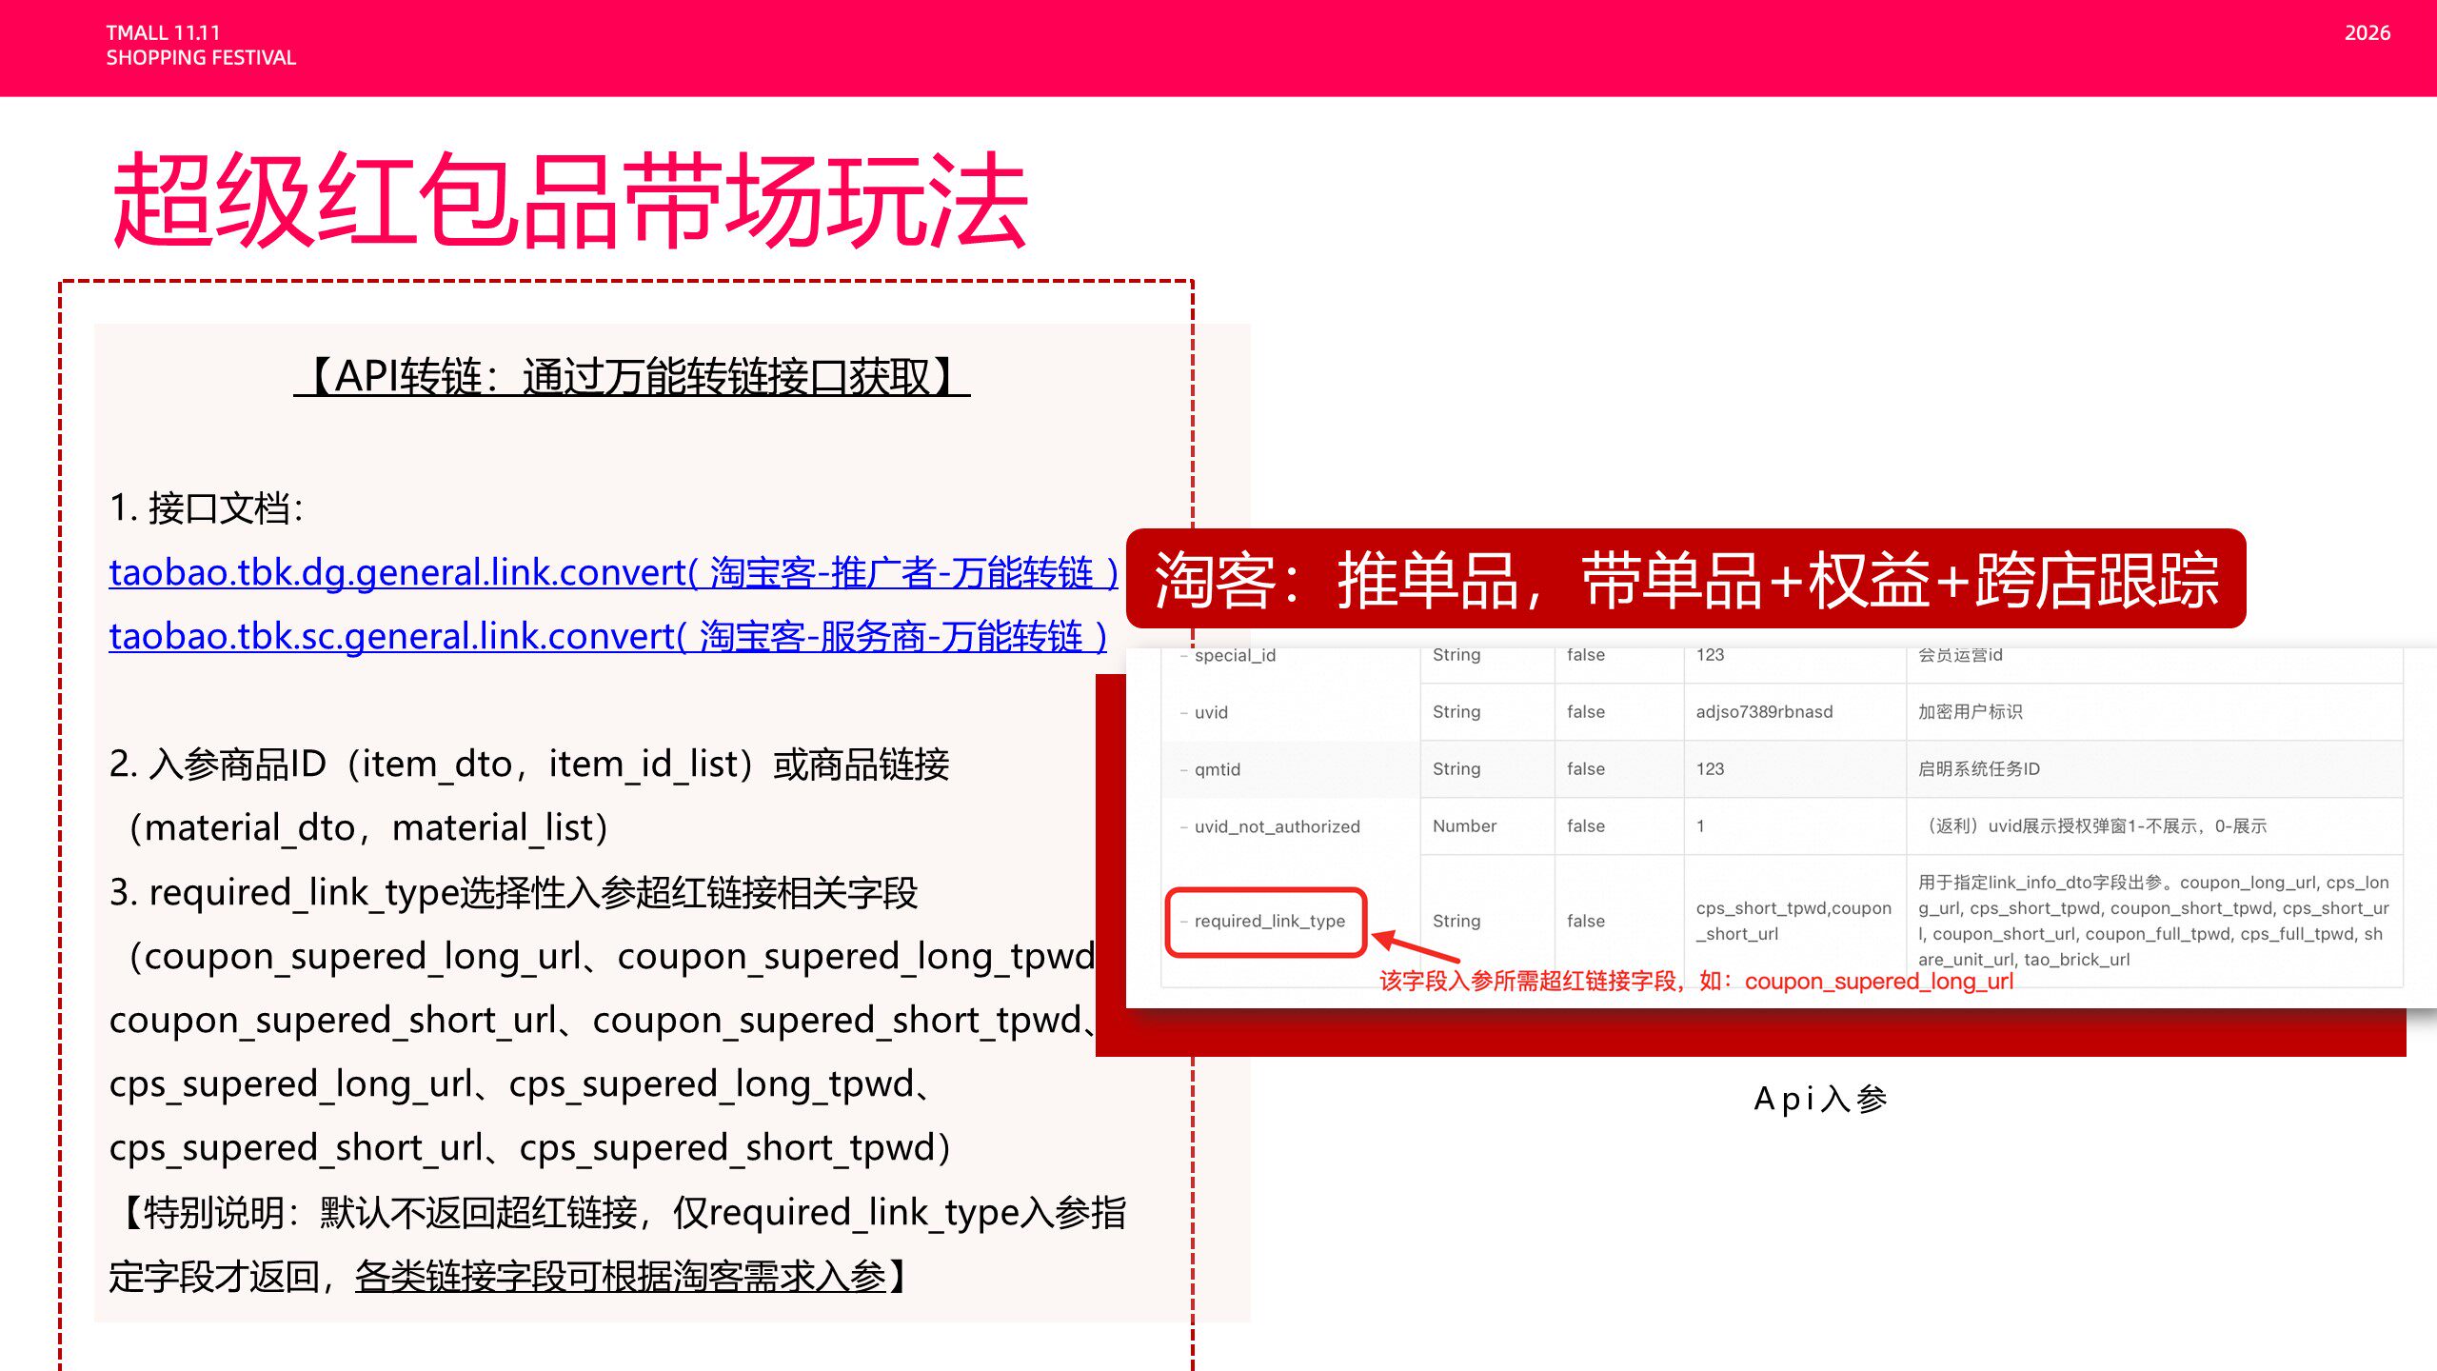Click the TMALL 11.11 SHOPPING FESTIVAL header text
Screen dimensions: 2437x1371
(x=201, y=45)
